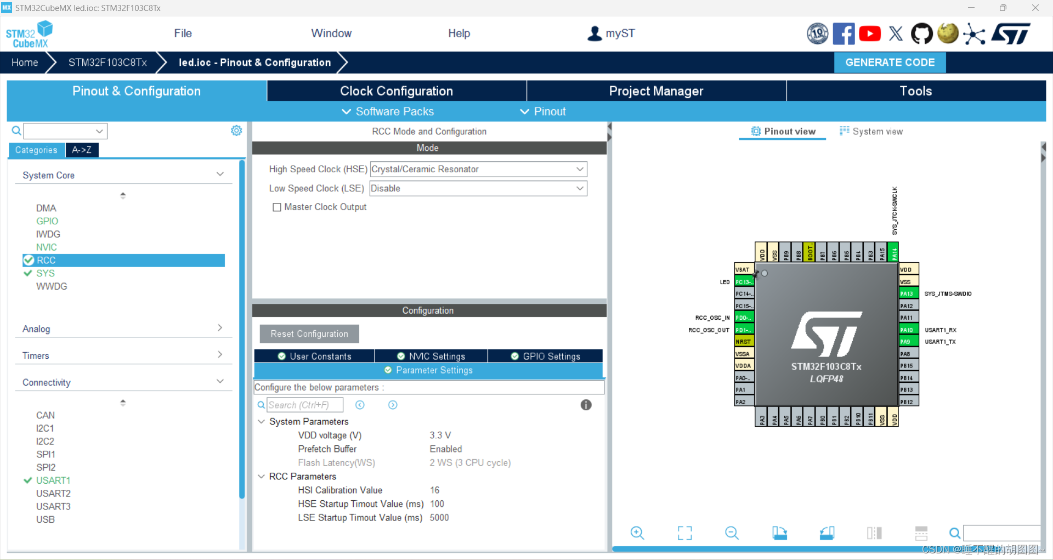
Task: Select GPIO in the System Core list
Action: click(47, 221)
